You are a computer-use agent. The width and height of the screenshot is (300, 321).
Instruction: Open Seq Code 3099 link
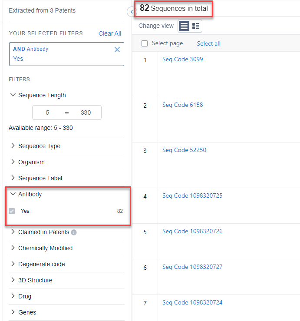click(x=182, y=59)
